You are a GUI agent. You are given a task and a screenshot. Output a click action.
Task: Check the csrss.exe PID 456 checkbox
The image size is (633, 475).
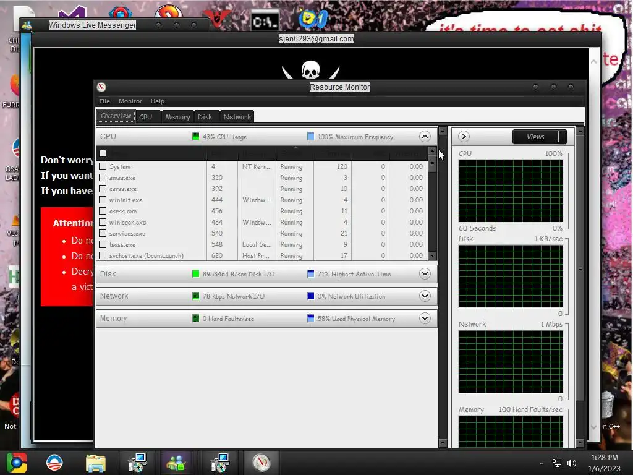(x=103, y=211)
